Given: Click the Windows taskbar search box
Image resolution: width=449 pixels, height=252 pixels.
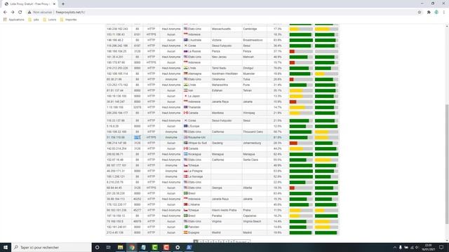Looking at the screenshot, I should pos(51,247).
